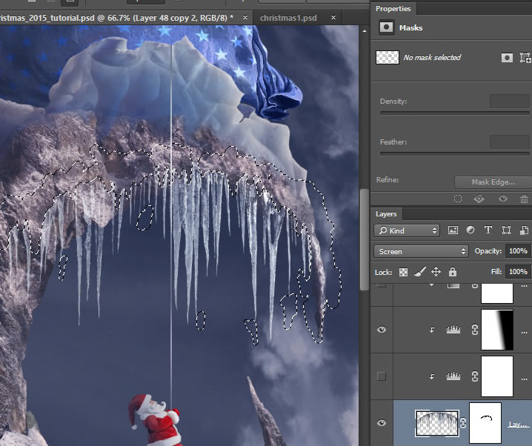Open the Screen blend mode dropdown
Image resolution: width=532 pixels, height=446 pixels.
tap(421, 251)
